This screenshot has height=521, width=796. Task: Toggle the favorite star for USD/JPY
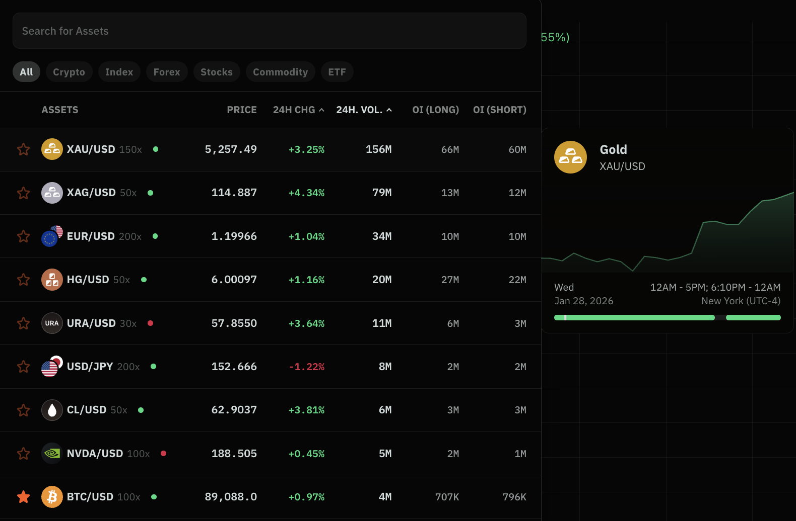(x=24, y=367)
